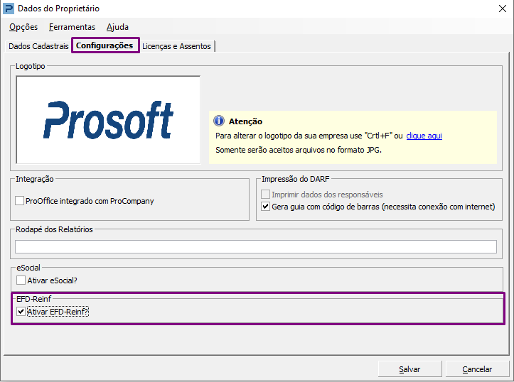Select the Configurações tab
The height and width of the screenshot is (382, 514).
[x=105, y=45]
